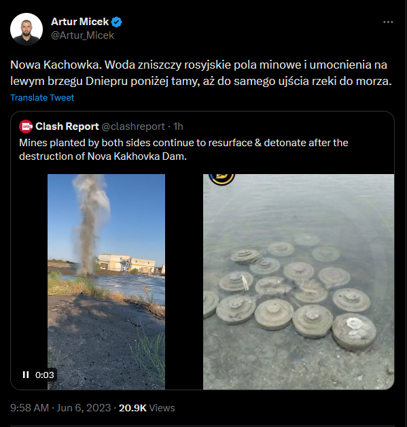This screenshot has height=427, width=407.
Task: Click the Polish tweet text about Nowa Kachowka
Action: 201,73
